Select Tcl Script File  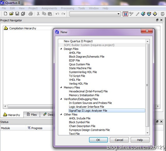[77, 76]
